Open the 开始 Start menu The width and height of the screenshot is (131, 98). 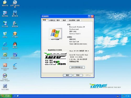coord(6,96)
